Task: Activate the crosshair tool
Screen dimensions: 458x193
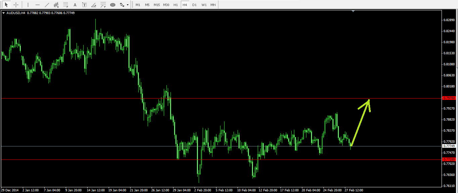Action: 16,5
